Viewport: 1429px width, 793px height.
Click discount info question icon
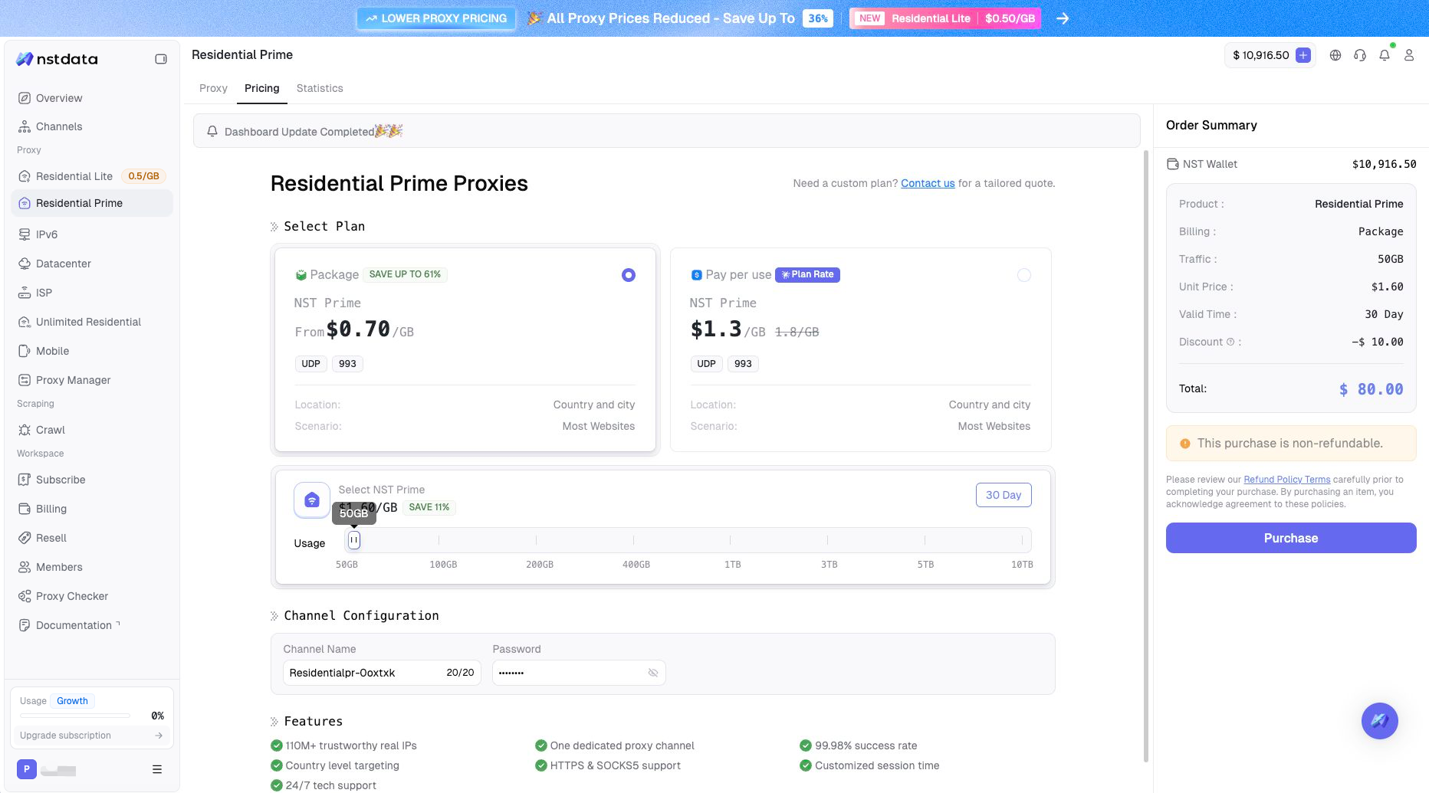tap(1230, 342)
